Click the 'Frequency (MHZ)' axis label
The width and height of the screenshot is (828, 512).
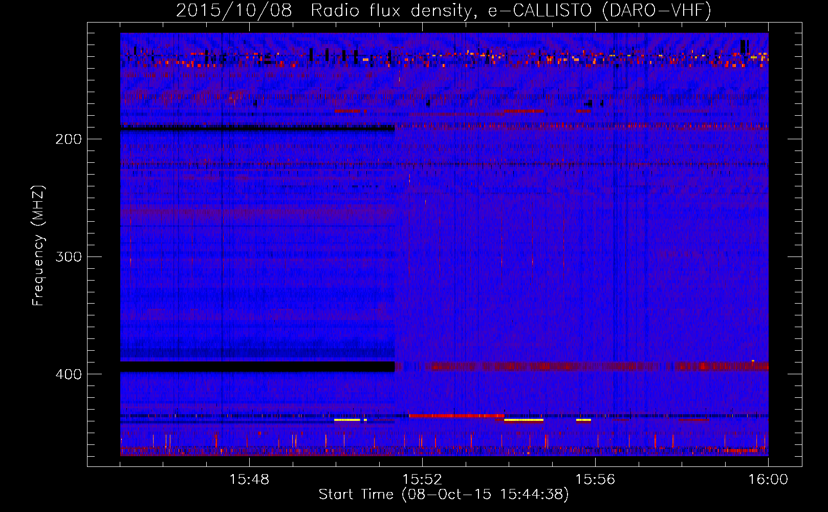click(x=38, y=246)
